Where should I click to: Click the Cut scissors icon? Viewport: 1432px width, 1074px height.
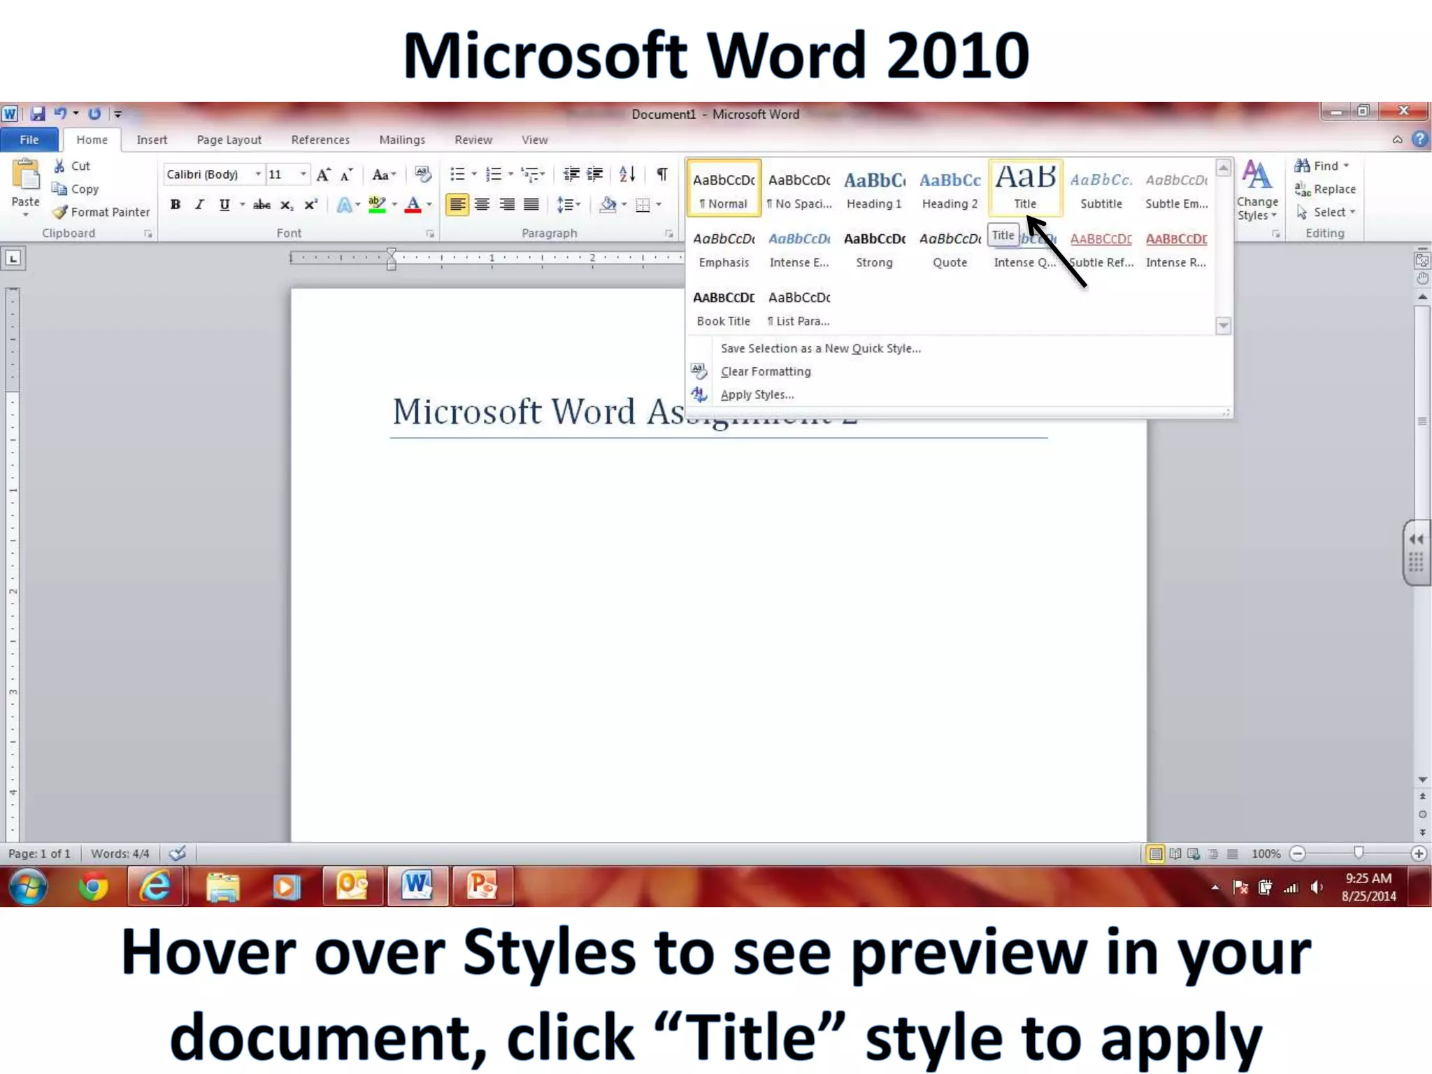60,166
